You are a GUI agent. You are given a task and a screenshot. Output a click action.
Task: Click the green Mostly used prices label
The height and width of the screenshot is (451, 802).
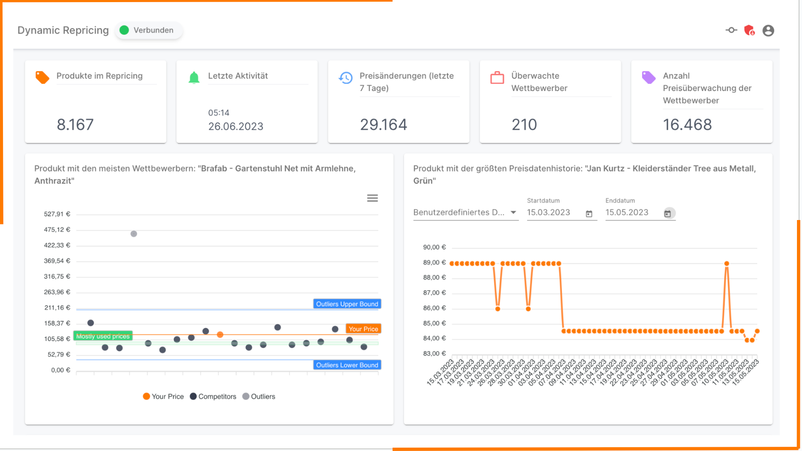[103, 336]
